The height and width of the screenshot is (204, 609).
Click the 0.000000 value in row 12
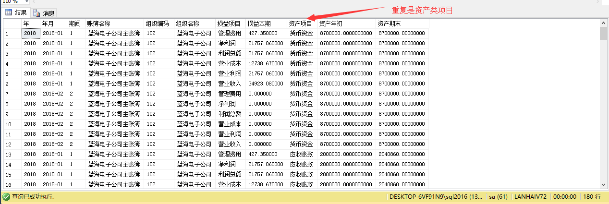267,144
